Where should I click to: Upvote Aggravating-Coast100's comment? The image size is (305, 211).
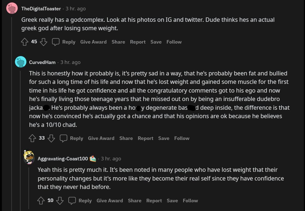coord(41,201)
